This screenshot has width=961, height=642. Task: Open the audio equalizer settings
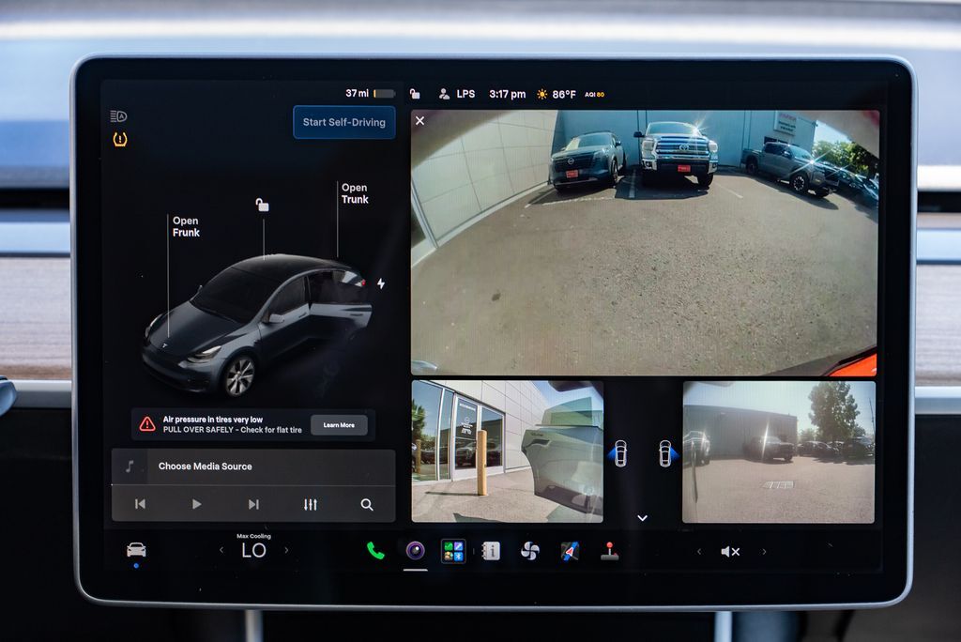point(310,504)
